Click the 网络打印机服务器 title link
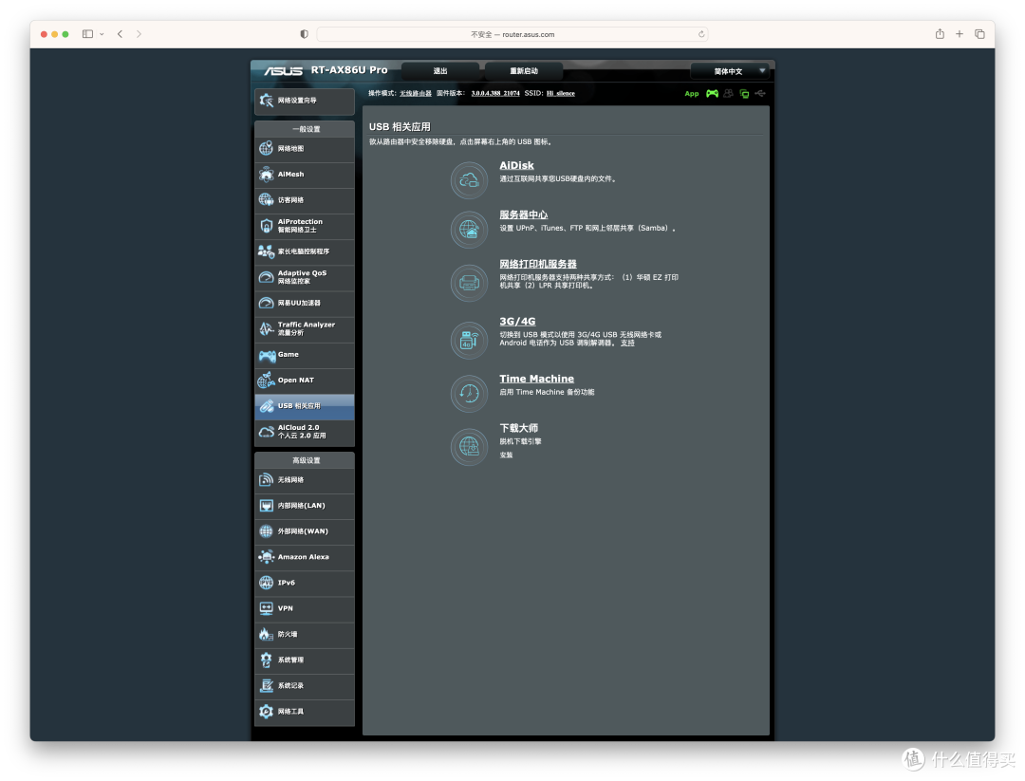The width and height of the screenshot is (1025, 781). pyautogui.click(x=538, y=265)
